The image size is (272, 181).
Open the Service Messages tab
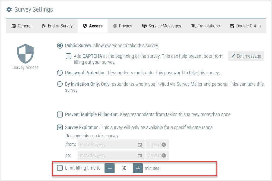point(162,26)
